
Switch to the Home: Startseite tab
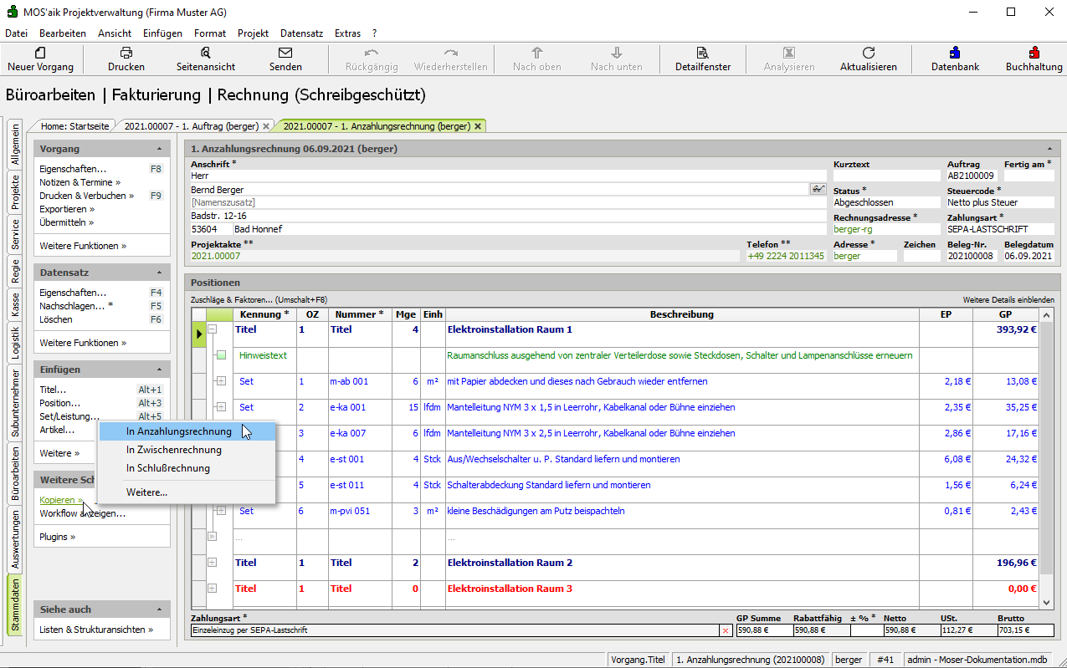(74, 126)
